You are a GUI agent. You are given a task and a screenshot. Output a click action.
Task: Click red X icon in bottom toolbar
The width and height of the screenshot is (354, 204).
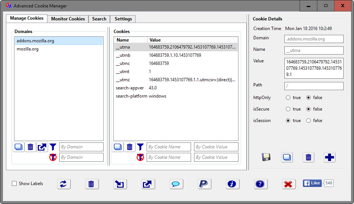pyautogui.click(x=289, y=184)
